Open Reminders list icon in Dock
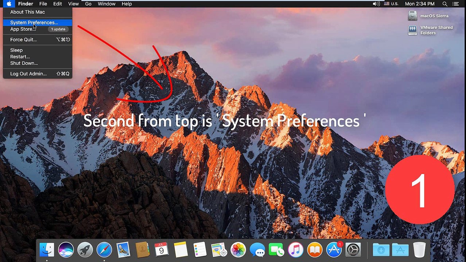 coord(200,250)
